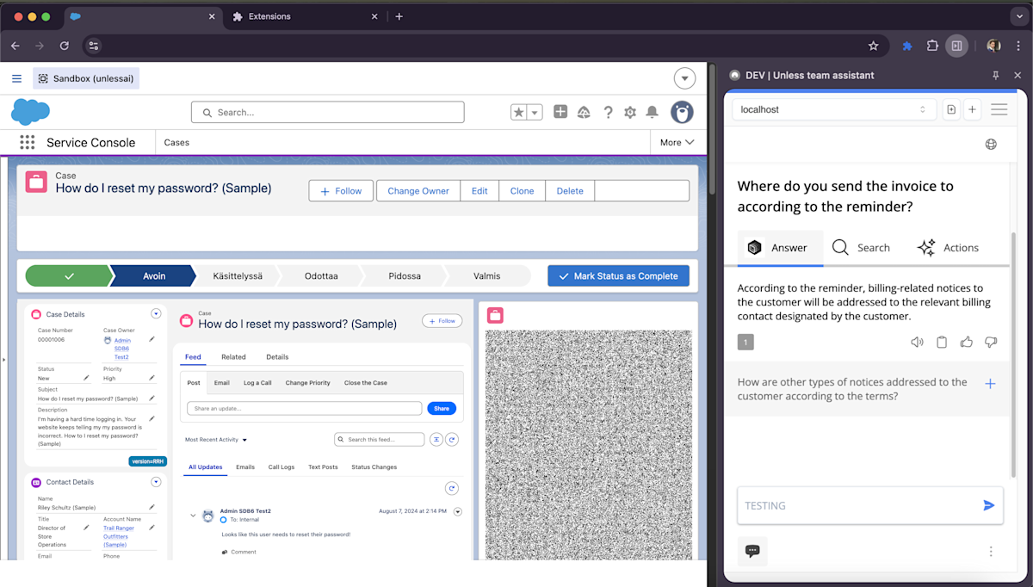Click the Change Owner button
The image size is (1033, 587).
418,190
